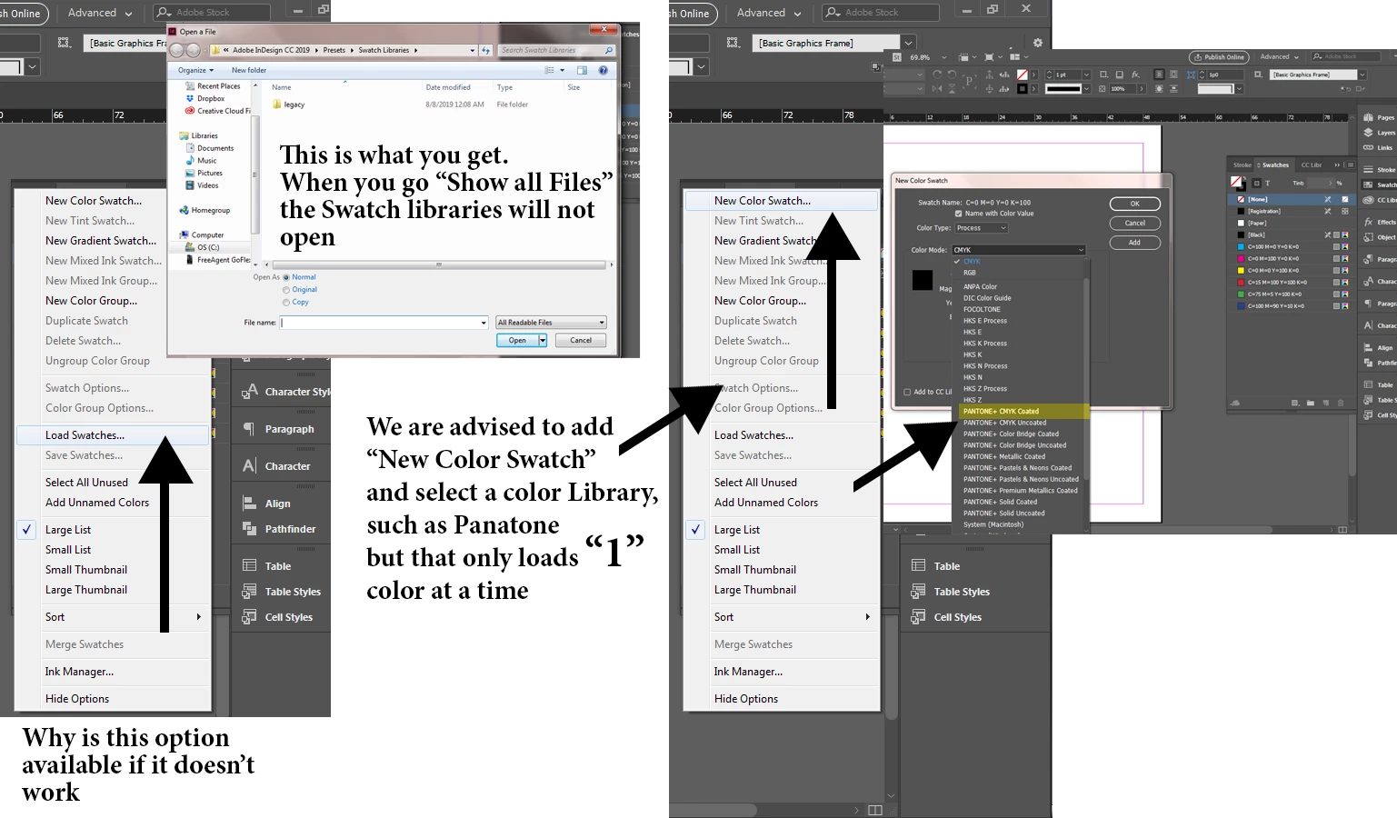Viewport: 1397px width, 818px height.
Task: Click the File name input field
Action: (x=384, y=323)
